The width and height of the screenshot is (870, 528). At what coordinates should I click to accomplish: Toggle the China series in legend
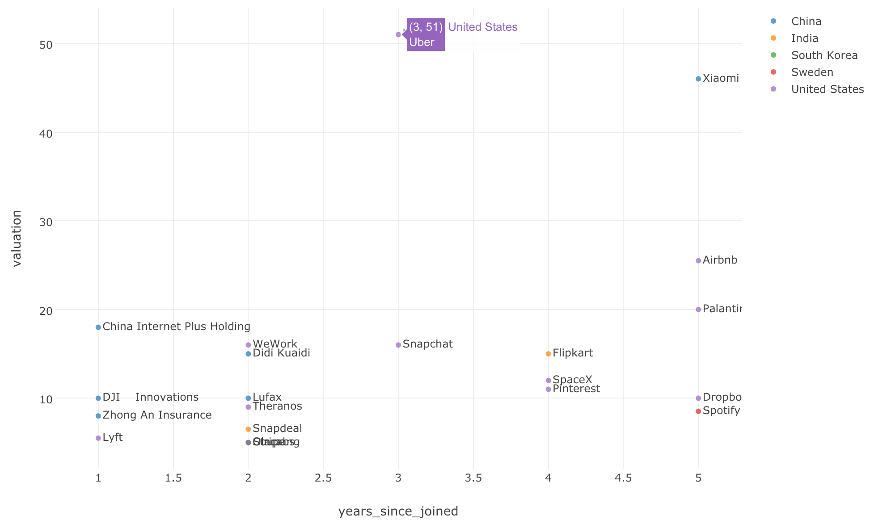tap(797, 21)
